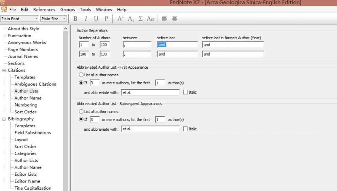
Task: Open the Groups menu
Action: (x=68, y=10)
